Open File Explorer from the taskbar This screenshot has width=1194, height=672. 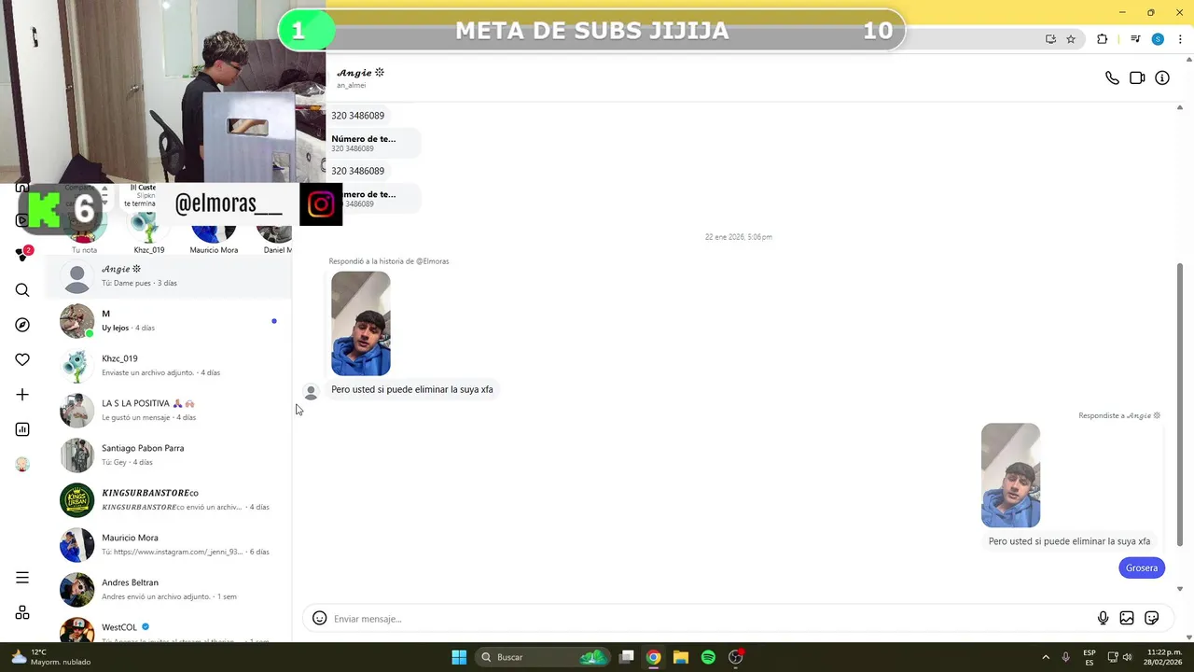(681, 657)
